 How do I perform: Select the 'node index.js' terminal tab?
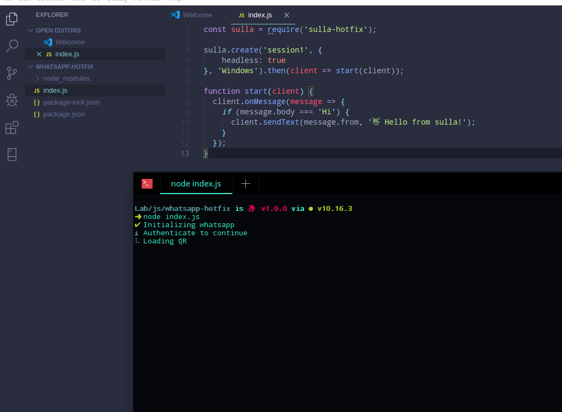click(x=196, y=184)
